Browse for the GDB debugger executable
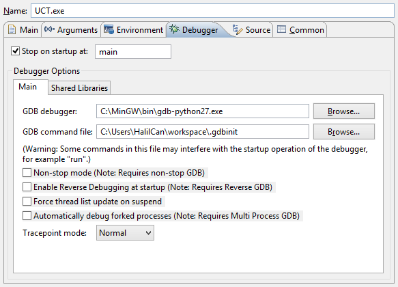 (x=344, y=111)
